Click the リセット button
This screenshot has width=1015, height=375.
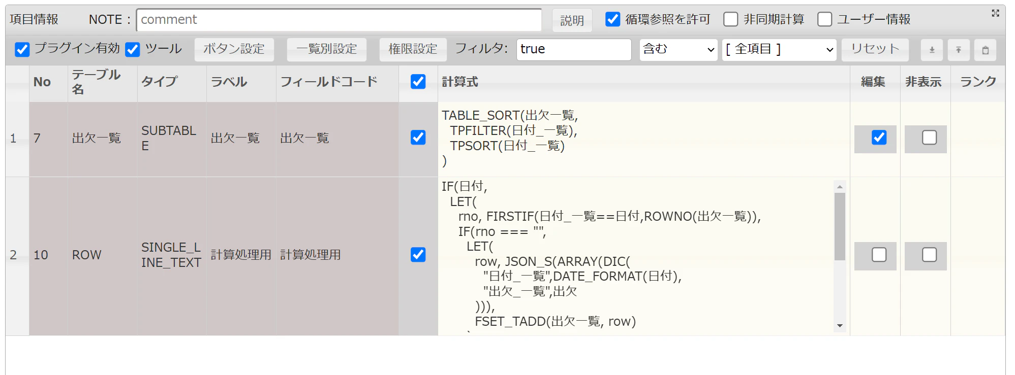875,50
